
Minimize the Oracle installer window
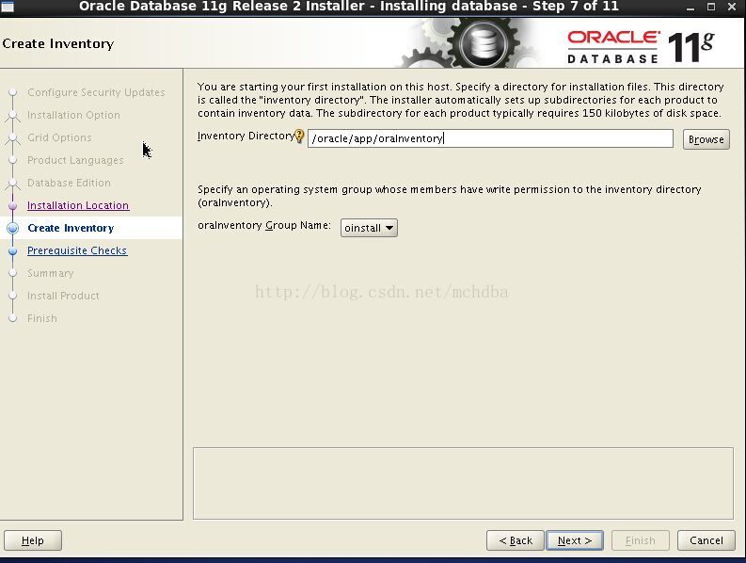point(690,7)
